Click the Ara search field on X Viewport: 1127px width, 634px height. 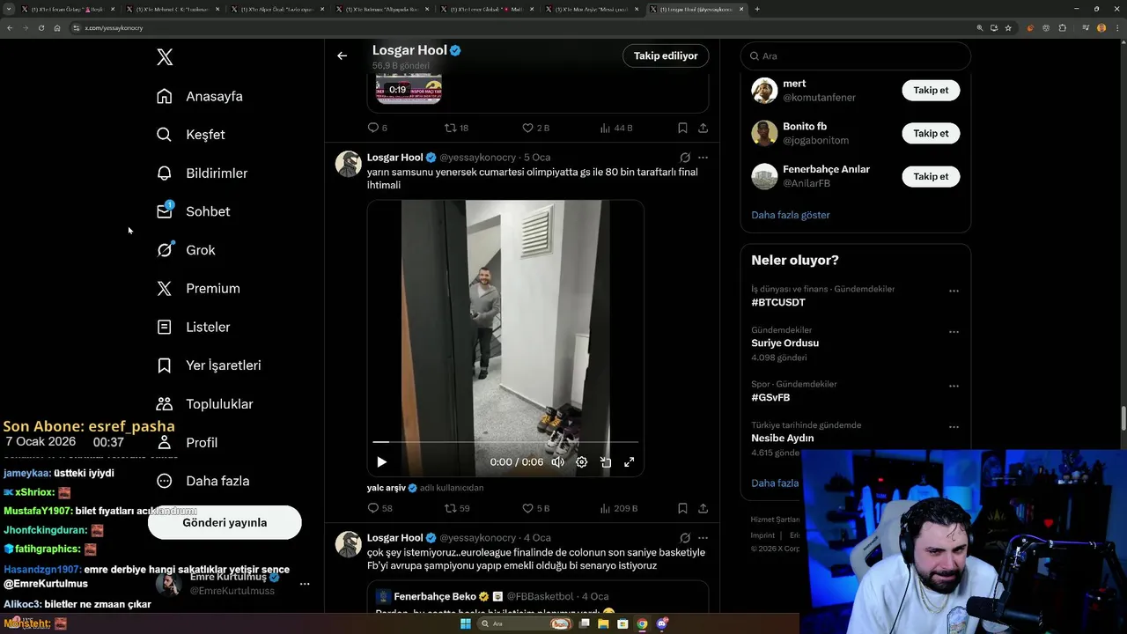point(856,55)
